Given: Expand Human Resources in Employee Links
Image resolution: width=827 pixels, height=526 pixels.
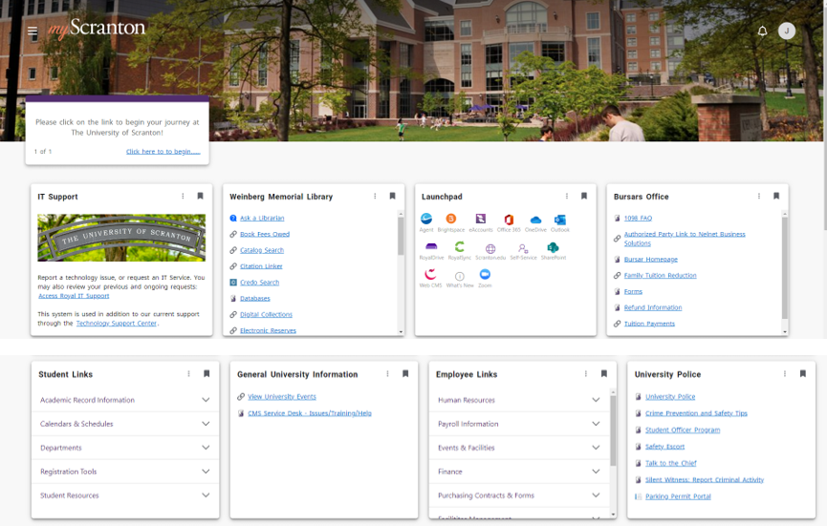Looking at the screenshot, I should click(x=519, y=400).
